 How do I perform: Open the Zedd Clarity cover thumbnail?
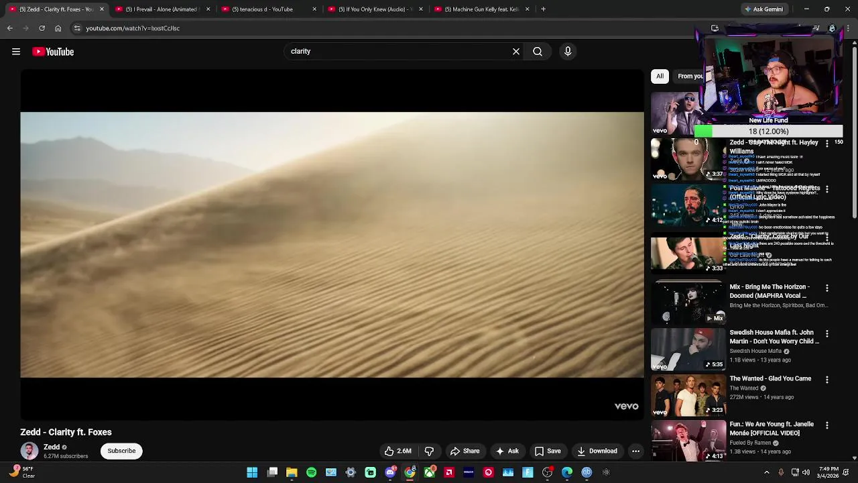[688, 254]
